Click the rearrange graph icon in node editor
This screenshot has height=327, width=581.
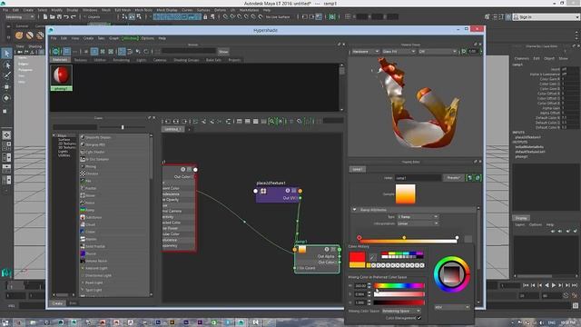tap(228, 121)
